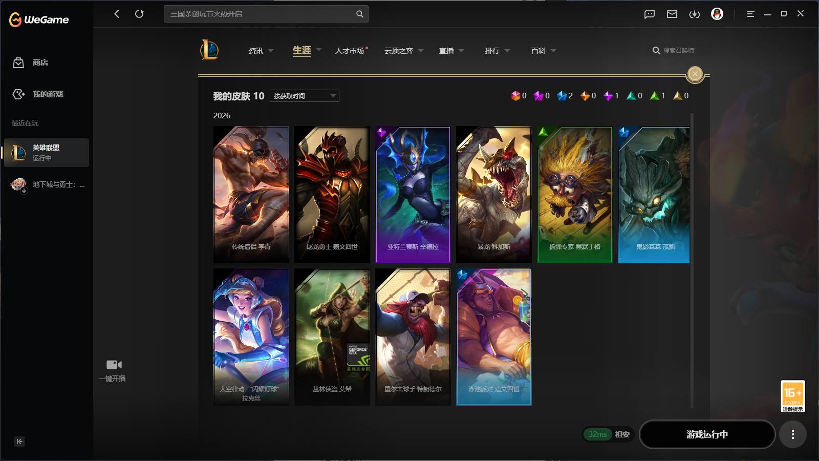Open the mail inbox icon

coord(672,14)
